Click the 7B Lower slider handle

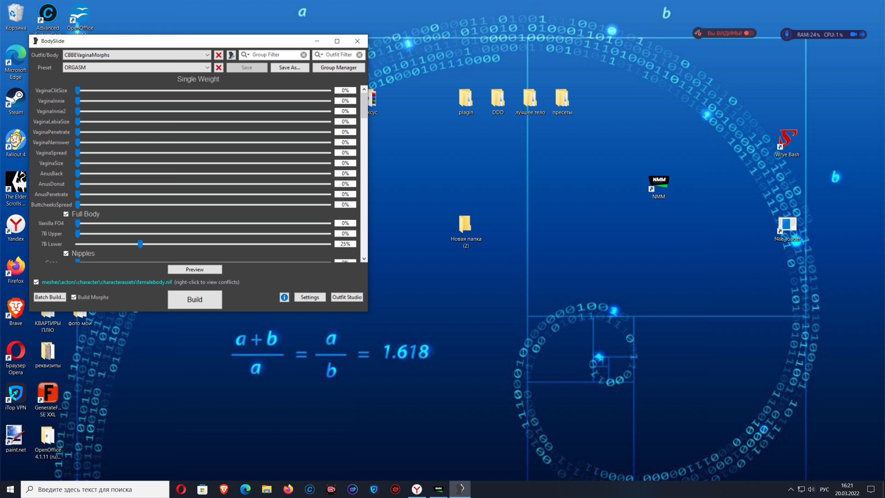[x=140, y=244]
